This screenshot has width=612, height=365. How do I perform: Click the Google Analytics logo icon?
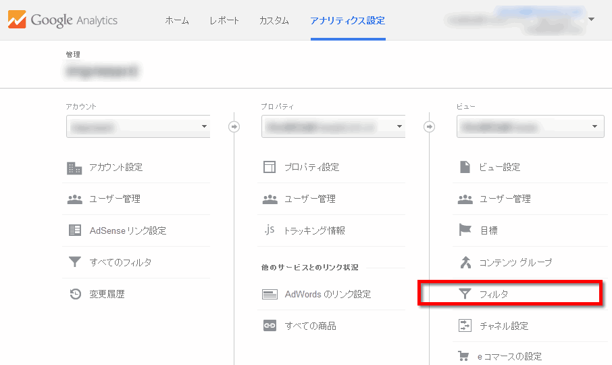(17, 20)
